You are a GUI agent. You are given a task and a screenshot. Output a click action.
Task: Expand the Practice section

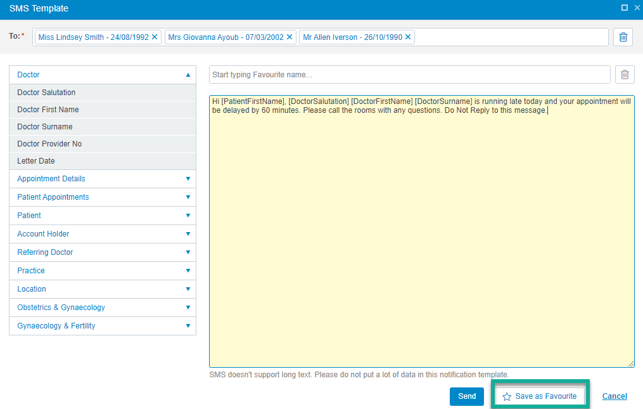tap(103, 271)
